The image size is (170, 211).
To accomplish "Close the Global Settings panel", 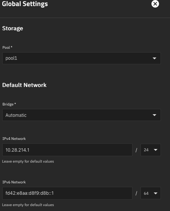I will click(x=155, y=4).
